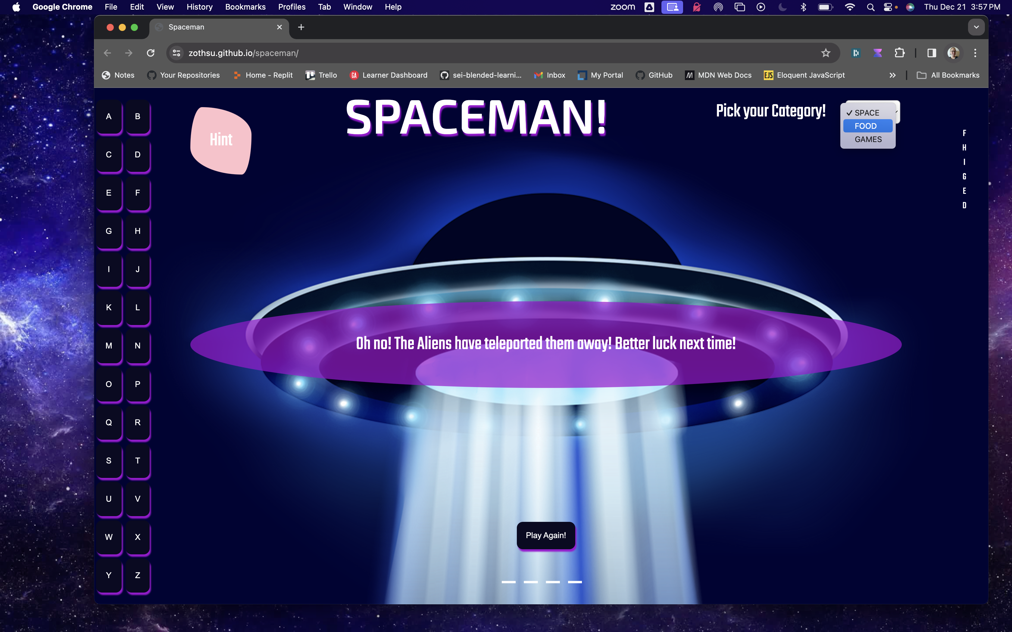Open the Bookmarks menu
The height and width of the screenshot is (632, 1012).
point(245,7)
